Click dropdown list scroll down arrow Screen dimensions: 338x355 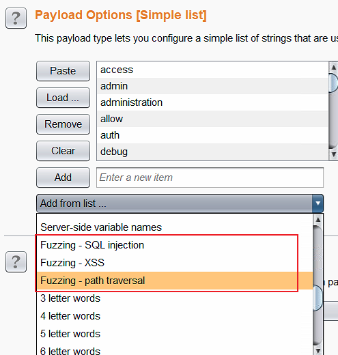[318, 350]
